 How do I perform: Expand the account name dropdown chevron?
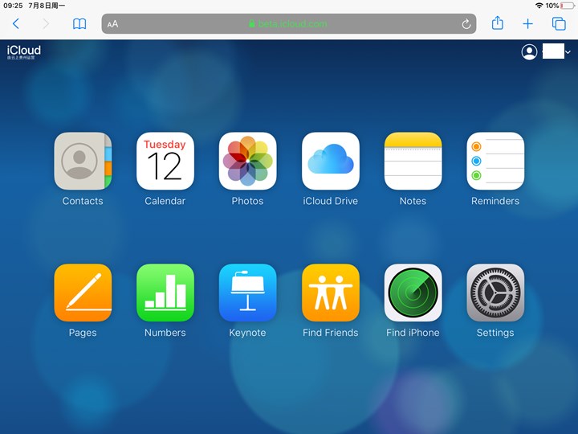click(x=568, y=52)
